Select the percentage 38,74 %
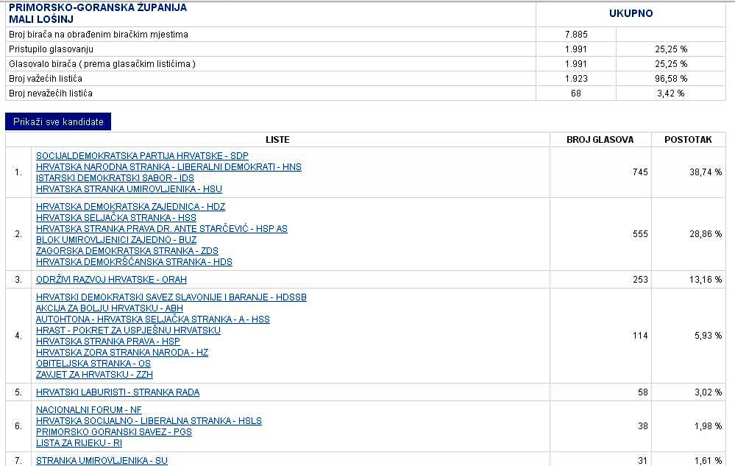Image resolution: width=735 pixels, height=466 pixels. [x=706, y=172]
